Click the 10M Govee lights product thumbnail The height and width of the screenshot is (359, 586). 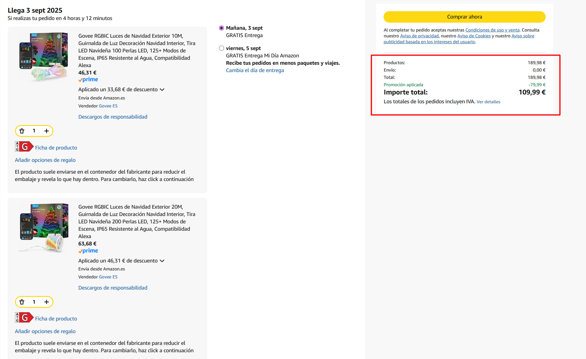(x=43, y=57)
